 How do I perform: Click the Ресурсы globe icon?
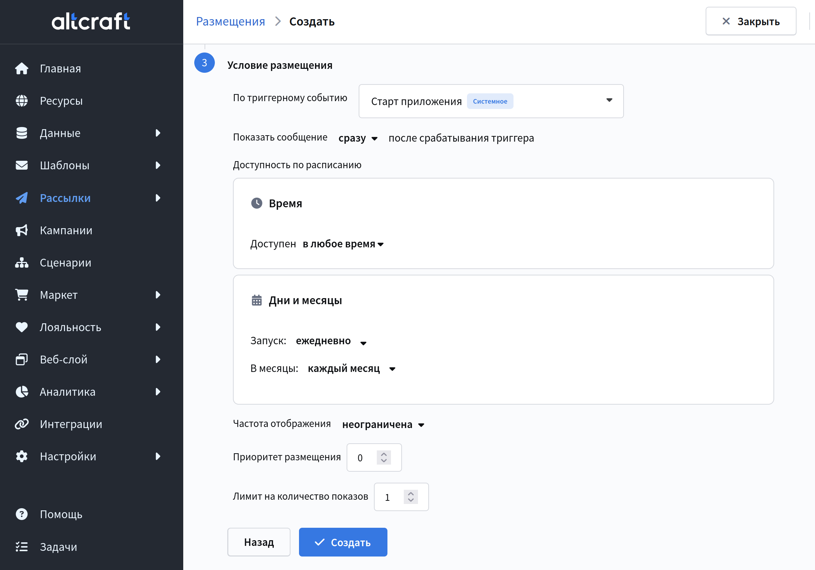(22, 101)
